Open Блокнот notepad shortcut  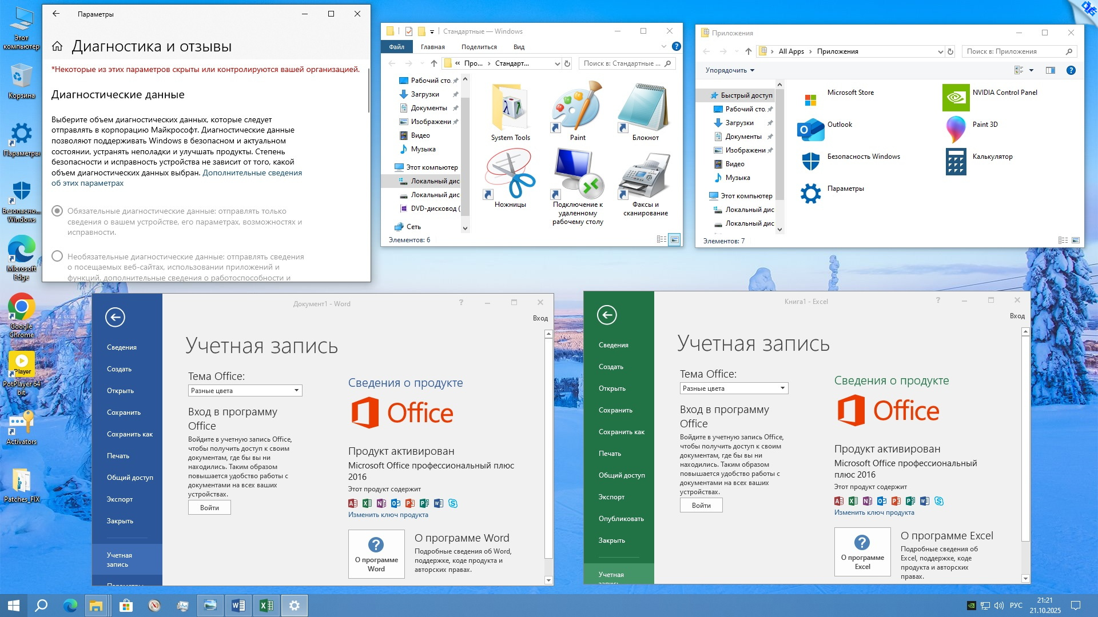(645, 110)
